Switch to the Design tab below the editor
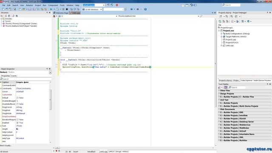 [x=118, y=151]
